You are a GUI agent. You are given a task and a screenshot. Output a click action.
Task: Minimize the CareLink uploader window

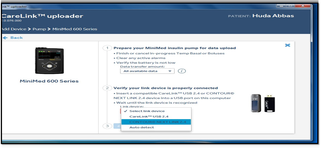tap(282, 6)
